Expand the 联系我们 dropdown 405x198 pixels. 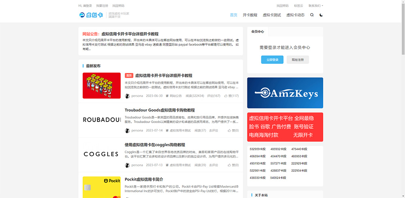315,6
